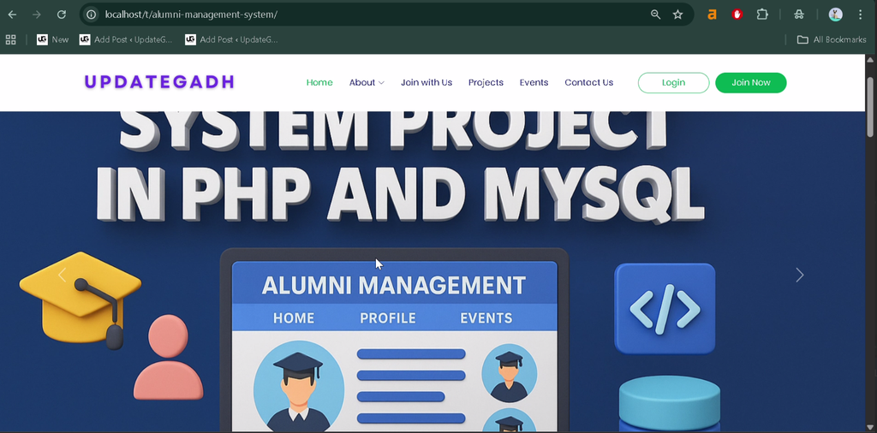The image size is (877, 433).
Task: Open the 'New' bookmark
Action: (52, 39)
